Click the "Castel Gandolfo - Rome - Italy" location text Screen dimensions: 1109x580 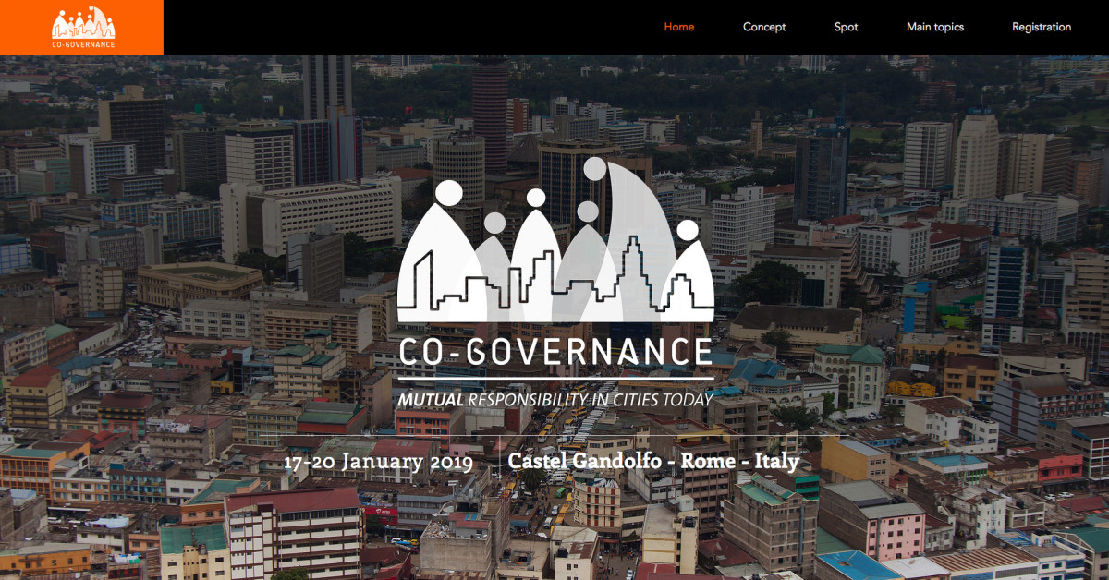pyautogui.click(x=653, y=460)
